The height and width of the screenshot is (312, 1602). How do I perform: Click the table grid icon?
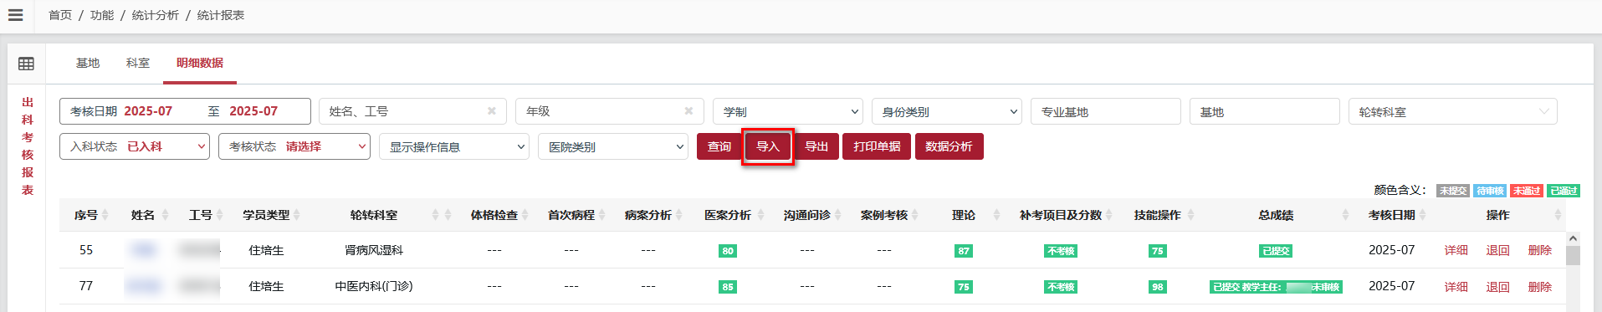click(x=26, y=64)
